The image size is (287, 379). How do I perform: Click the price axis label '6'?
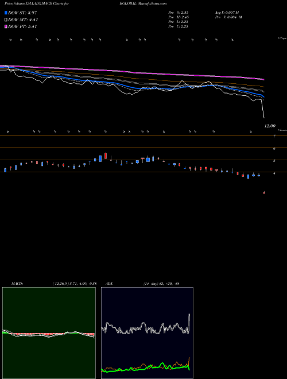[x=274, y=149]
